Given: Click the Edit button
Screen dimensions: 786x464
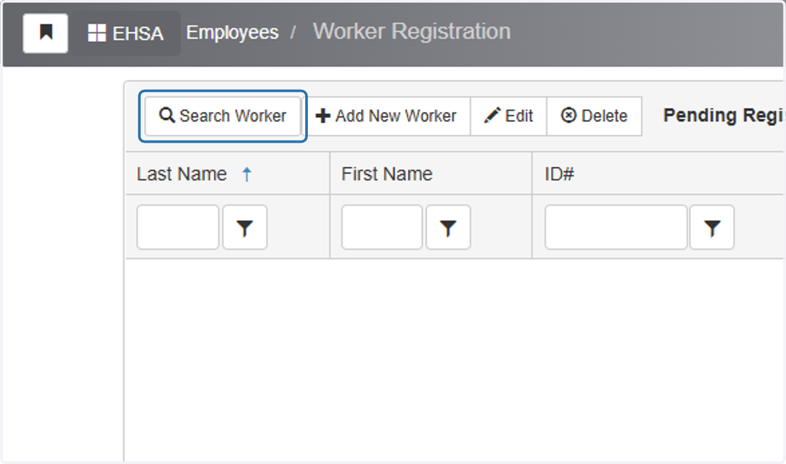Looking at the screenshot, I should click(x=508, y=116).
